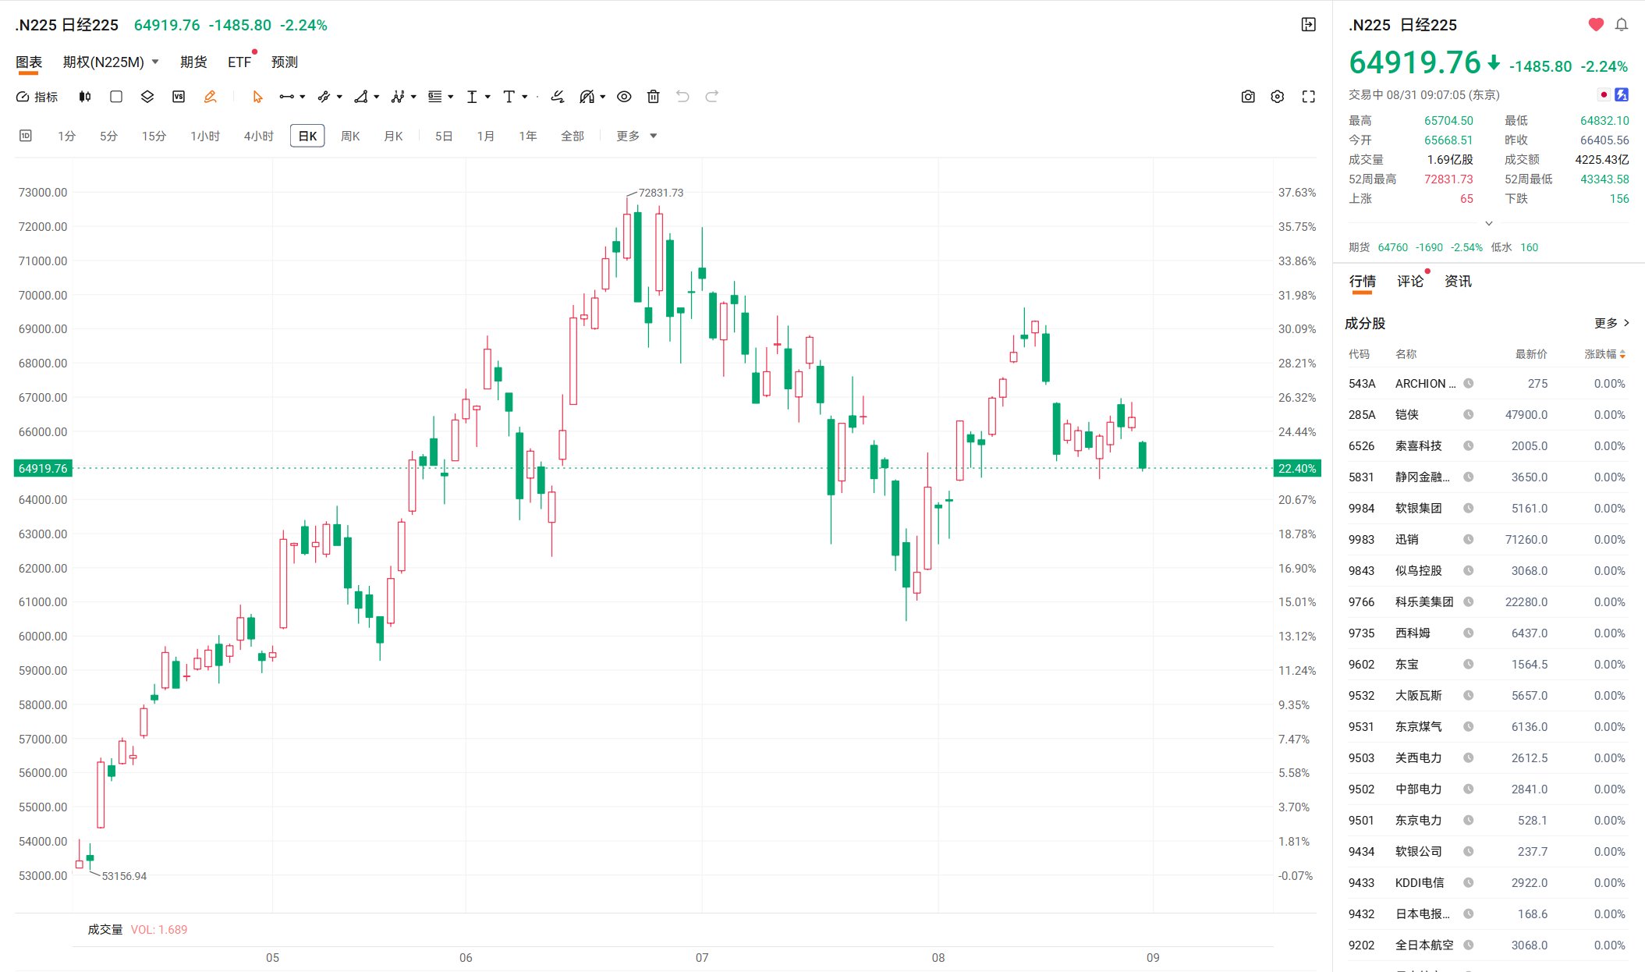Viewport: 1645px width, 972px height.
Task: Click the screenshot camera icon
Action: pos(1248,97)
